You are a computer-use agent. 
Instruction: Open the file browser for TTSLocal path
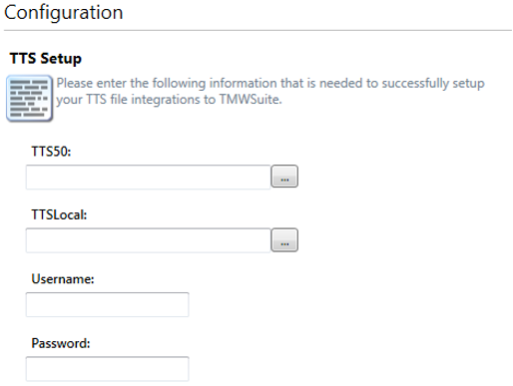pyautogui.click(x=284, y=240)
